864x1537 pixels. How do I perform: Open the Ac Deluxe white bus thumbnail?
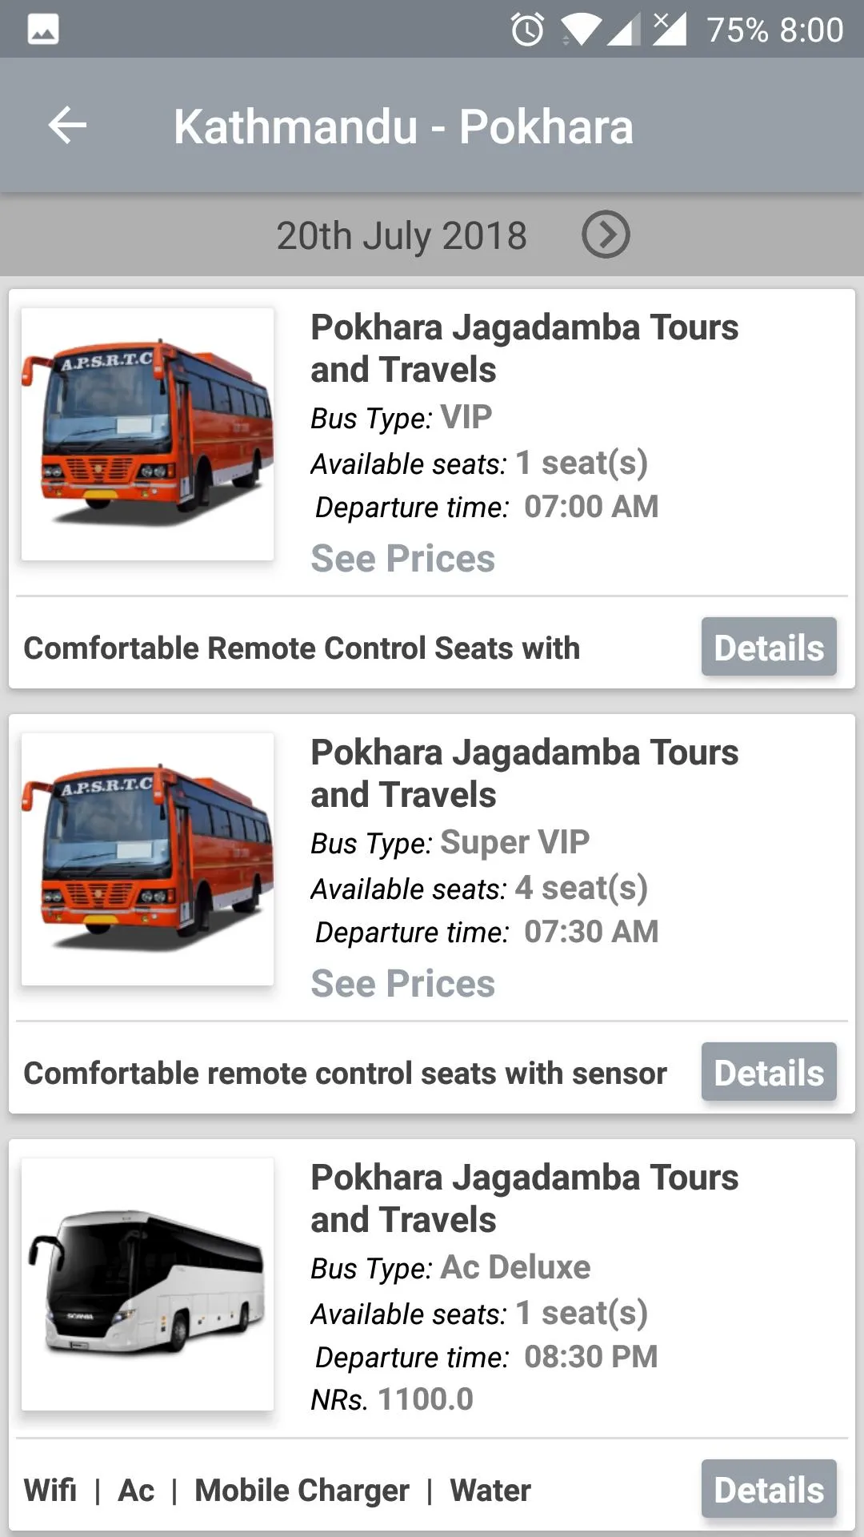tap(147, 1284)
